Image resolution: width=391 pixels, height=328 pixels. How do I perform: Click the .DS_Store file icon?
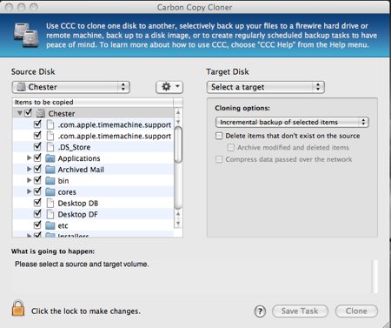50,147
